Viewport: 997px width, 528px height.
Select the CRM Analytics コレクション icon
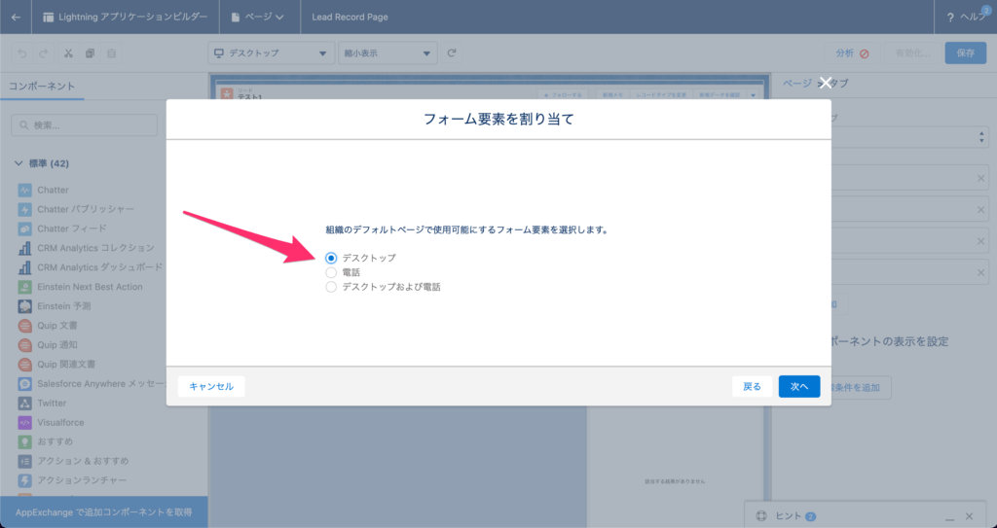pos(24,248)
